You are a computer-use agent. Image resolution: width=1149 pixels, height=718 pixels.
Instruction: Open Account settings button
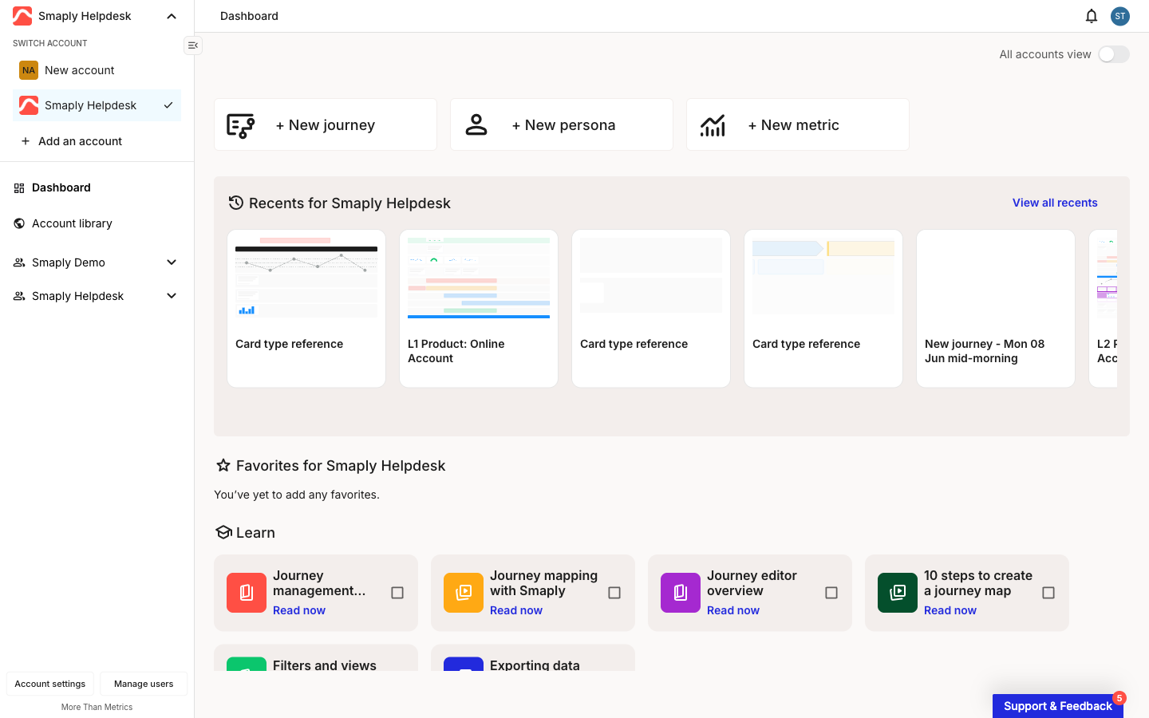(x=50, y=684)
